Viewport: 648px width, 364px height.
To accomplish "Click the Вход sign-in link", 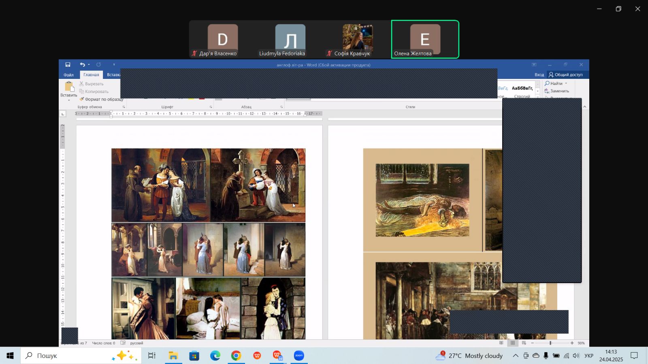I will (539, 75).
